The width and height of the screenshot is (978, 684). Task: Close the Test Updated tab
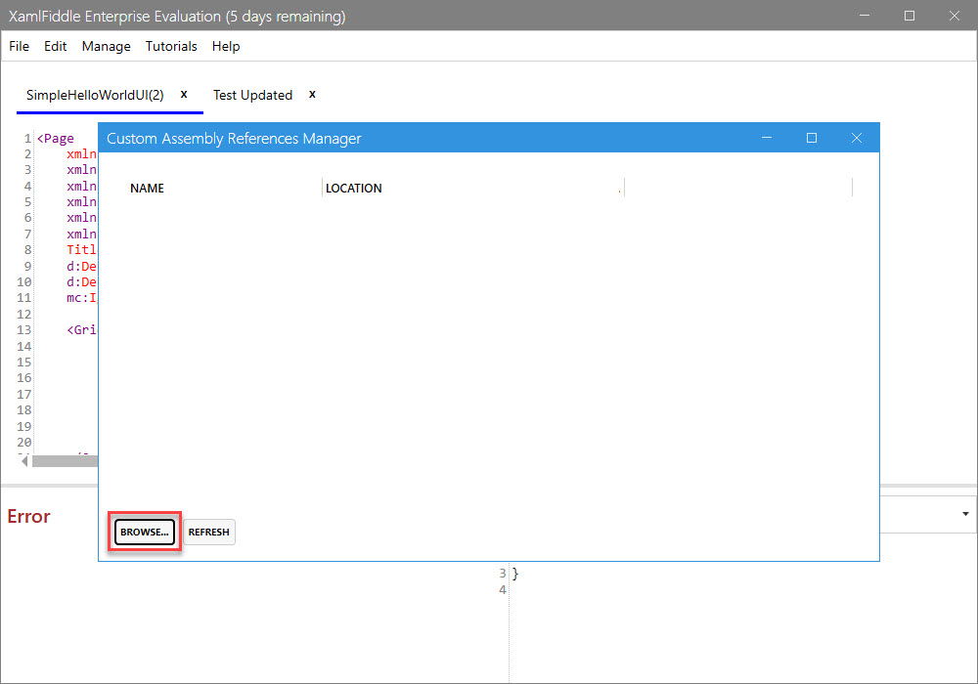tap(313, 94)
